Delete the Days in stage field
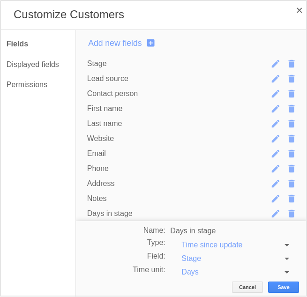Screen dimensions: 307x297 (x=292, y=214)
